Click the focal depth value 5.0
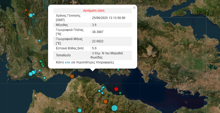The image size is (220, 113). 94,48
